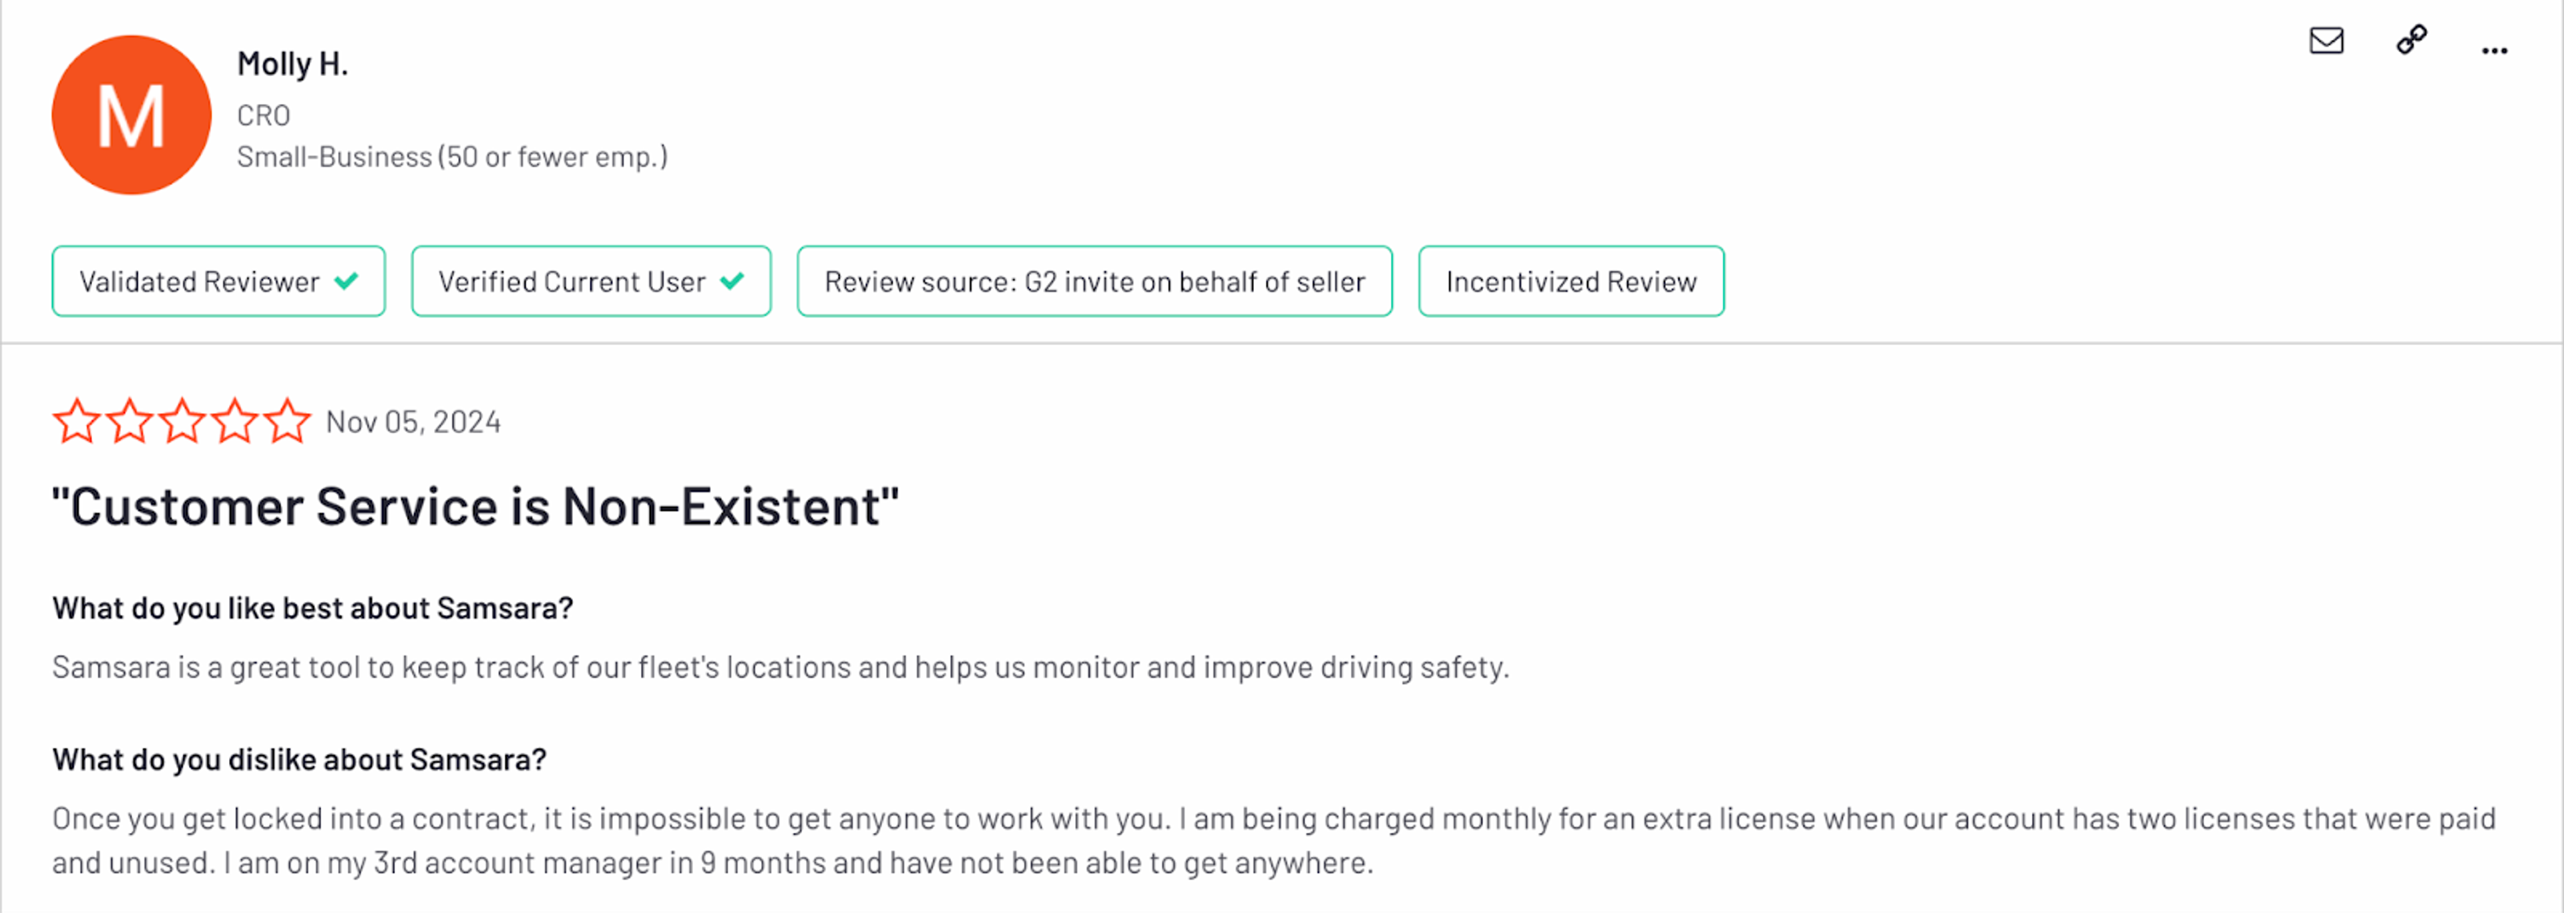Select the dislike answer text about contracts
The image size is (2564, 913).
(1274, 840)
